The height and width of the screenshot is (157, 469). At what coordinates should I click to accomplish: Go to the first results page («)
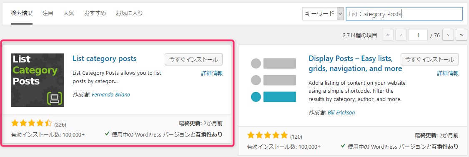coord(388,35)
